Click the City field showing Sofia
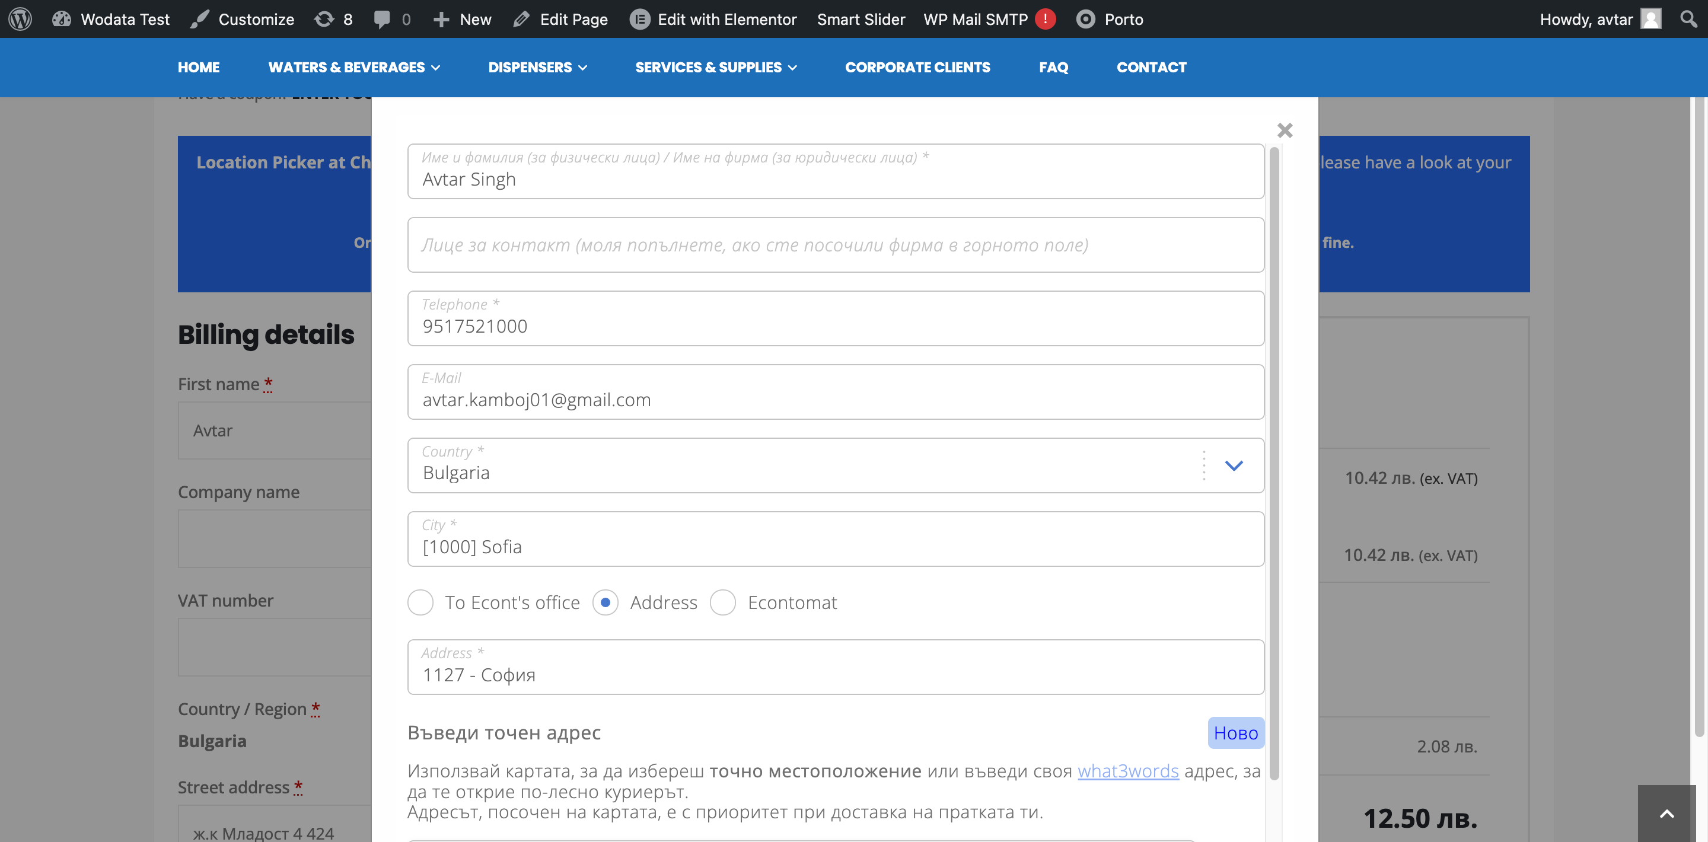The height and width of the screenshot is (842, 1708). 836,539
